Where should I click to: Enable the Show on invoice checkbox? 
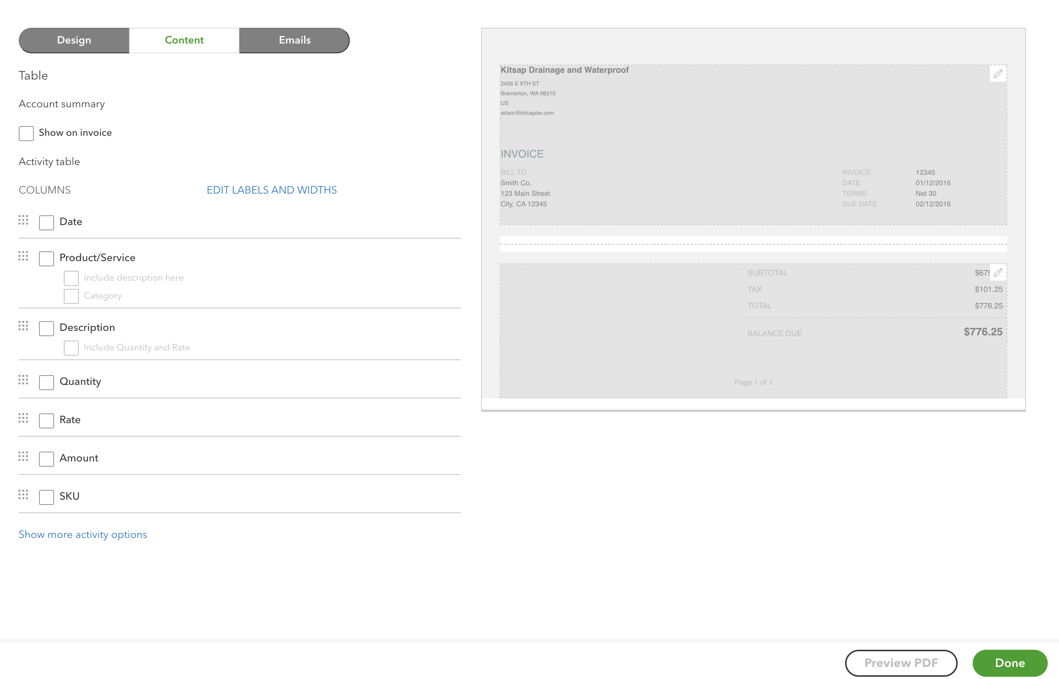pyautogui.click(x=26, y=133)
